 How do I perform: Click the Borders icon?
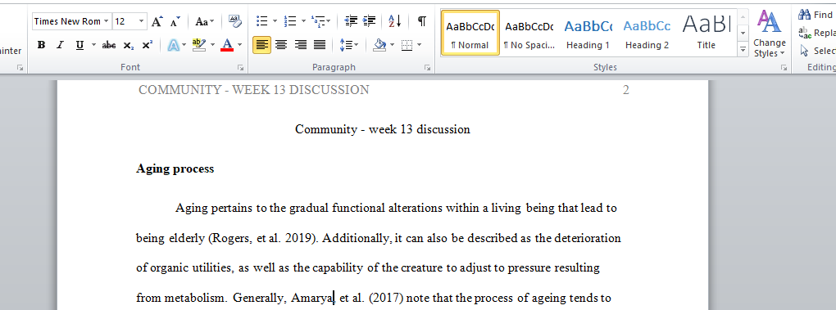(x=407, y=45)
